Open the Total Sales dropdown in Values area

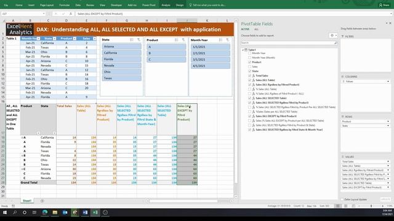tap(388, 161)
